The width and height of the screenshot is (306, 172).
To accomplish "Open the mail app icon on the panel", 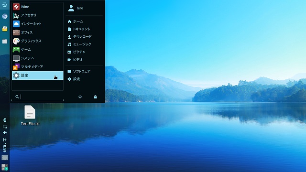I will click(5, 29).
